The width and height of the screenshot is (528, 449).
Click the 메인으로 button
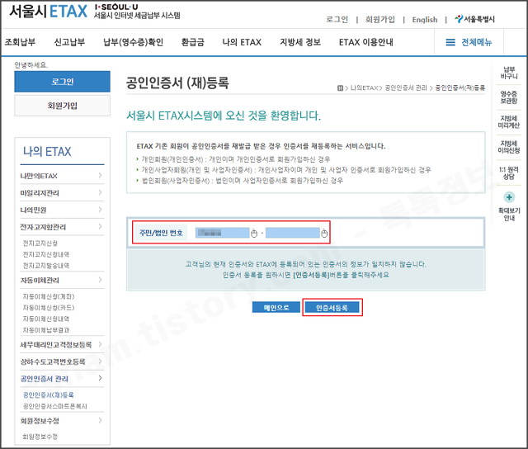(276, 308)
